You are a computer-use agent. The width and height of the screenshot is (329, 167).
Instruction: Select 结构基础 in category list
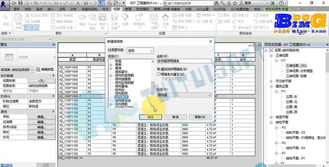121,86
